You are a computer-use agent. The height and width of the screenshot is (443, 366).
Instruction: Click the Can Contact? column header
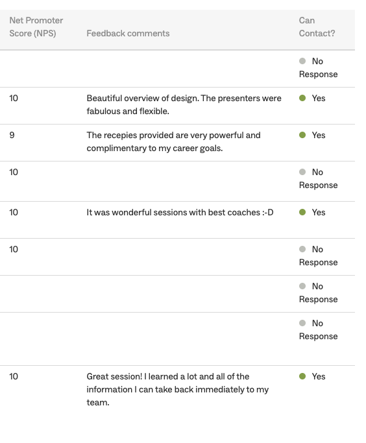tap(317, 27)
